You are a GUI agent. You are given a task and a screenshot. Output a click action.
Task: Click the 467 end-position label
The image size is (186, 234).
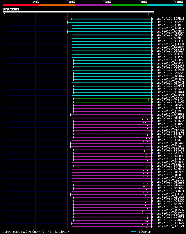click(150, 14)
